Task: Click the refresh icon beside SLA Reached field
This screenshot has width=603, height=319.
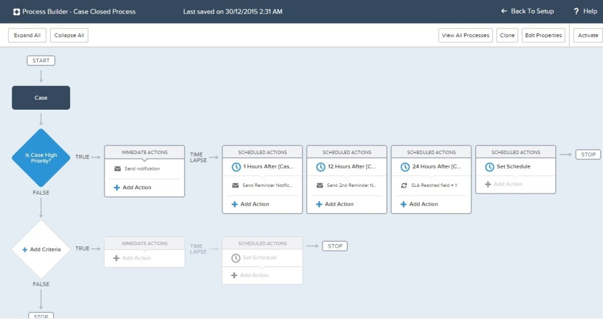Action: [x=404, y=185]
